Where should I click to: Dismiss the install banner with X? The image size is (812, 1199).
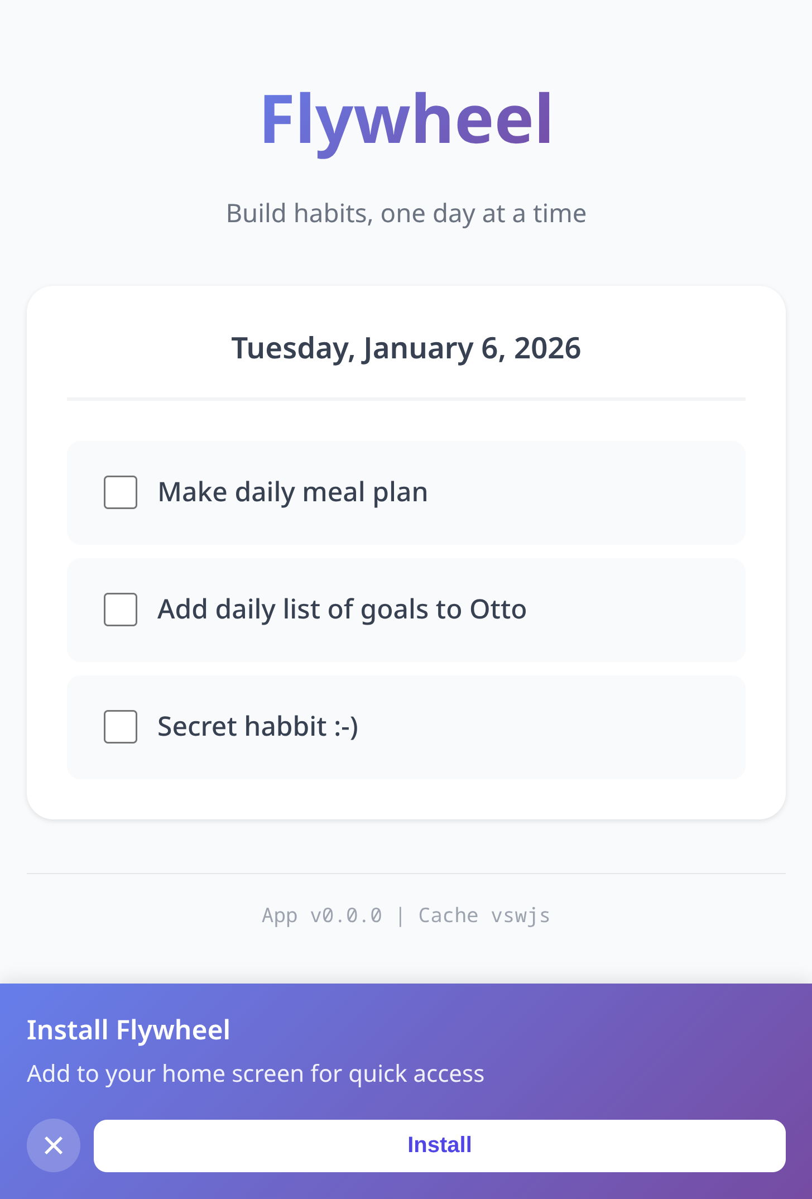tap(54, 1145)
